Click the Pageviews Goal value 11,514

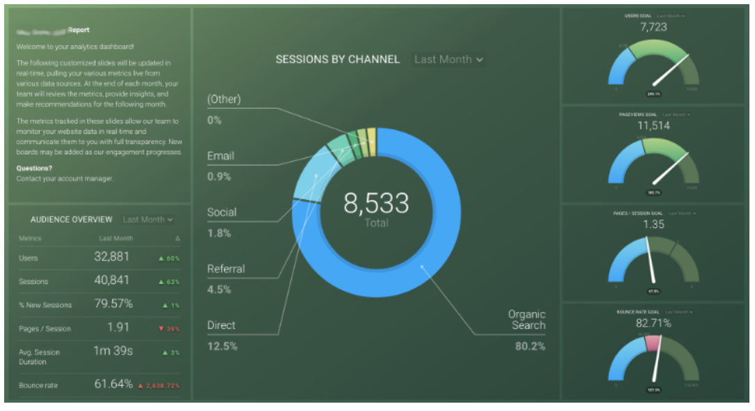click(x=653, y=126)
